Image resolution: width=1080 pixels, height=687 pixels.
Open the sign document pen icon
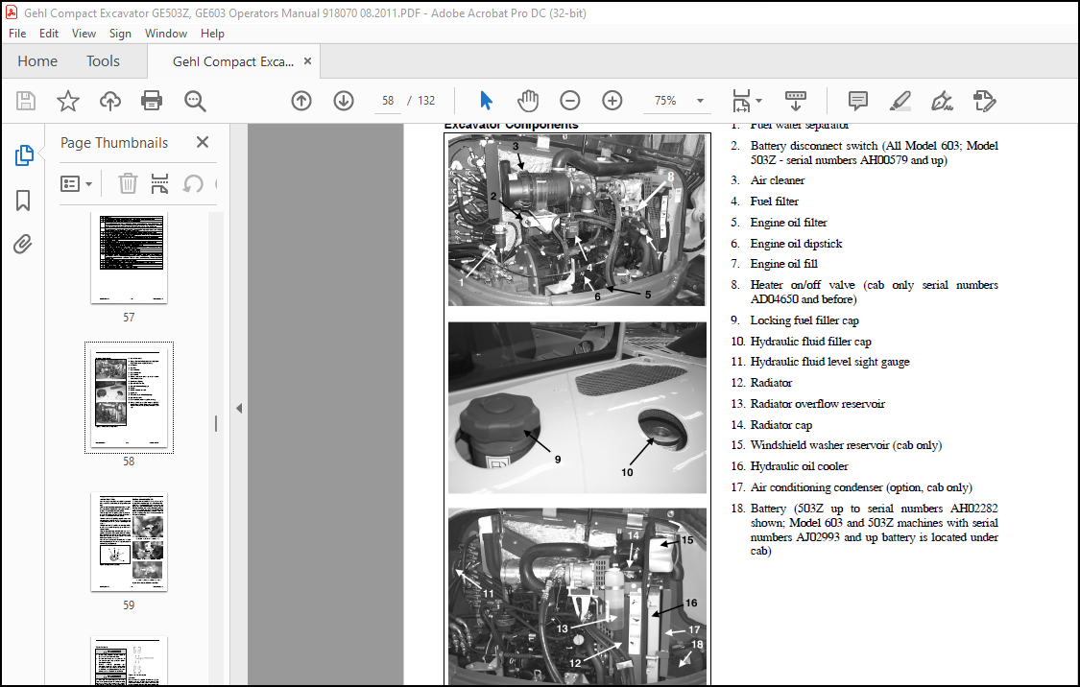tap(942, 101)
